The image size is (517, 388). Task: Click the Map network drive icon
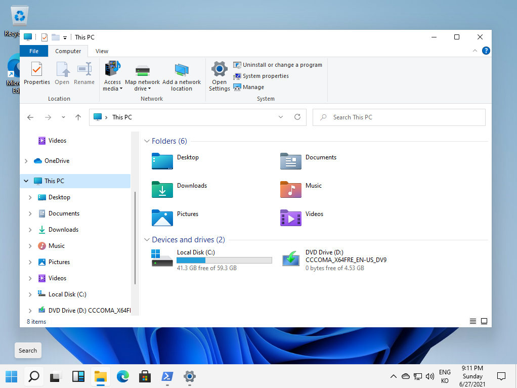coord(143,70)
